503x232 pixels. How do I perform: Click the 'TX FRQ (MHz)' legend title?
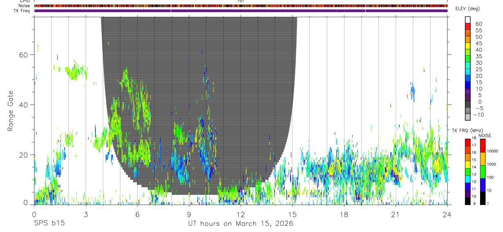(x=467, y=130)
